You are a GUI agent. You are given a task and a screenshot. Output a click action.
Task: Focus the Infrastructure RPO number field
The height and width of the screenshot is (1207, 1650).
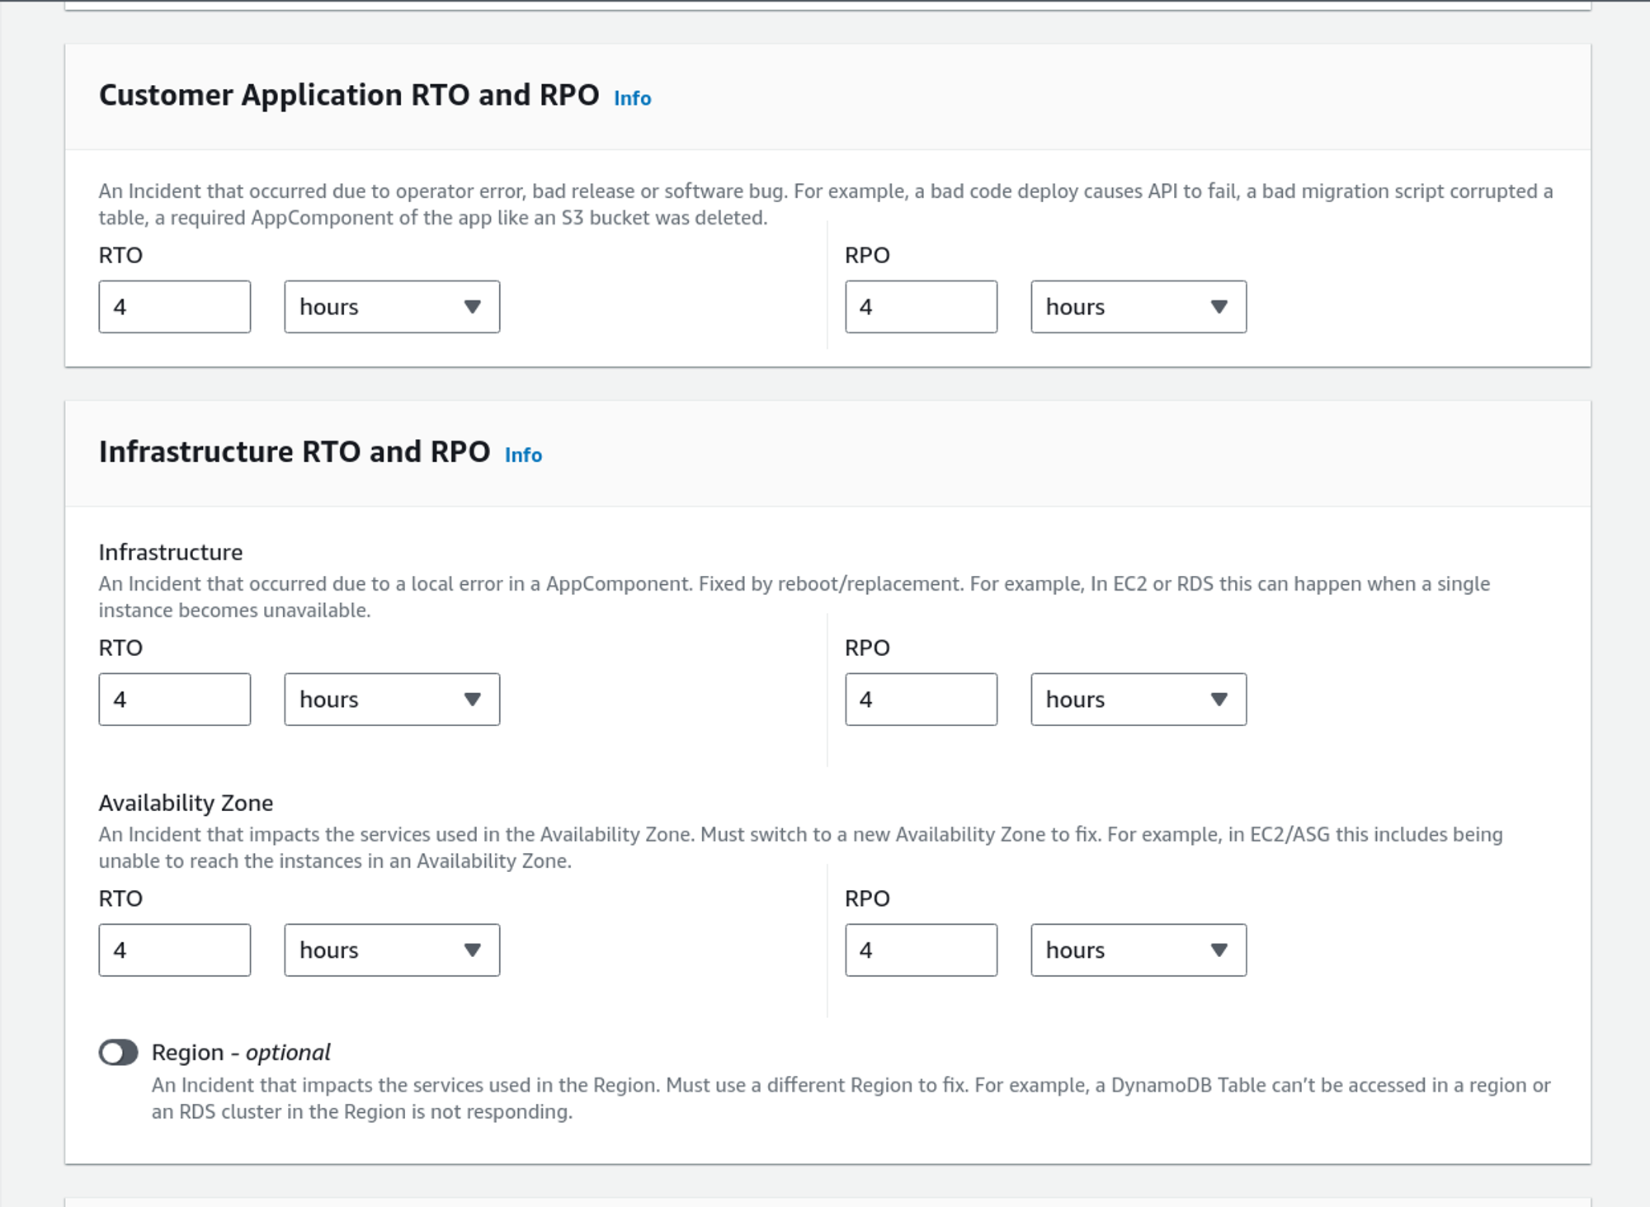pos(921,700)
